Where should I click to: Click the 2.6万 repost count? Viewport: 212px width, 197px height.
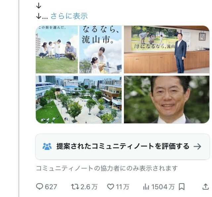tap(89, 187)
